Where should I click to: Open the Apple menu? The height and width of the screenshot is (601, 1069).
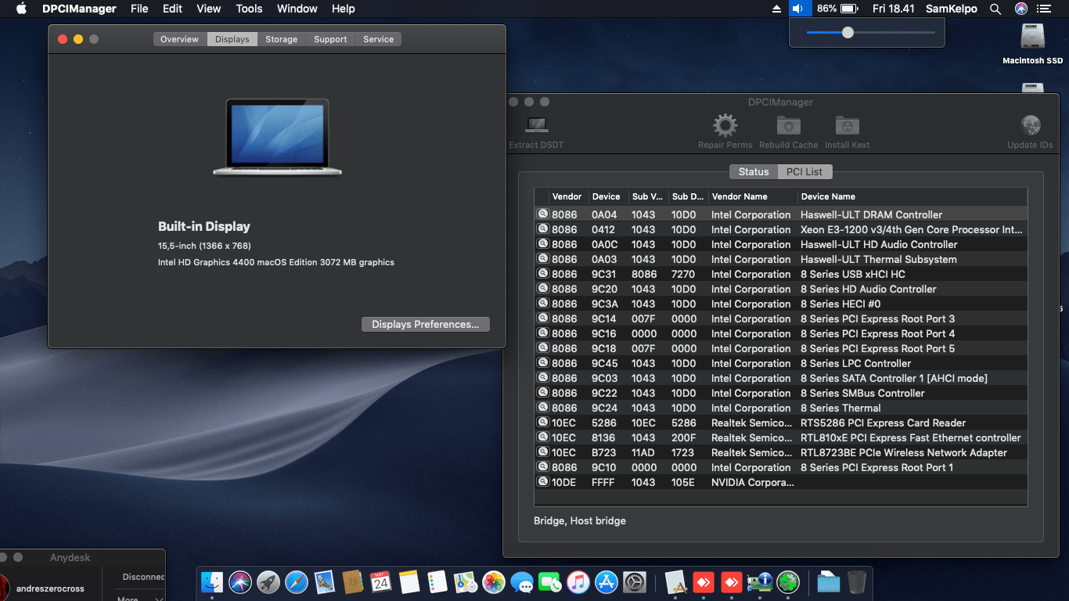(21, 9)
